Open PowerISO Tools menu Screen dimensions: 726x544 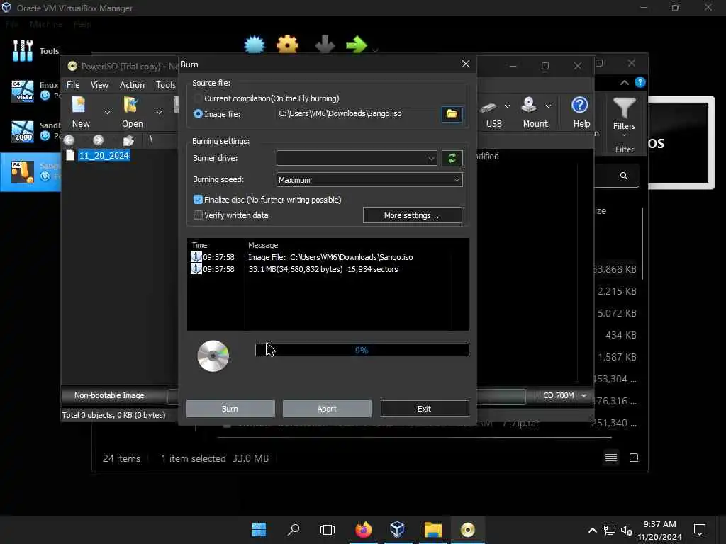[x=166, y=85]
